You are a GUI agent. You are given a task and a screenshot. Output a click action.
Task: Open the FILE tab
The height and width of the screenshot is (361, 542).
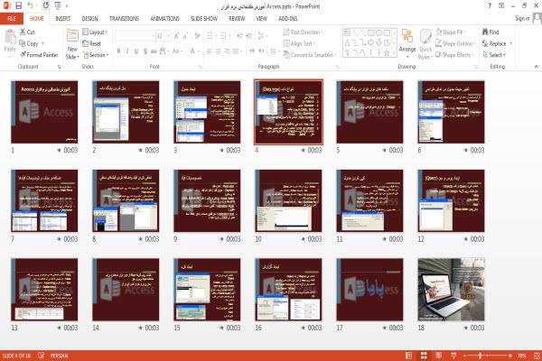pyautogui.click(x=12, y=19)
